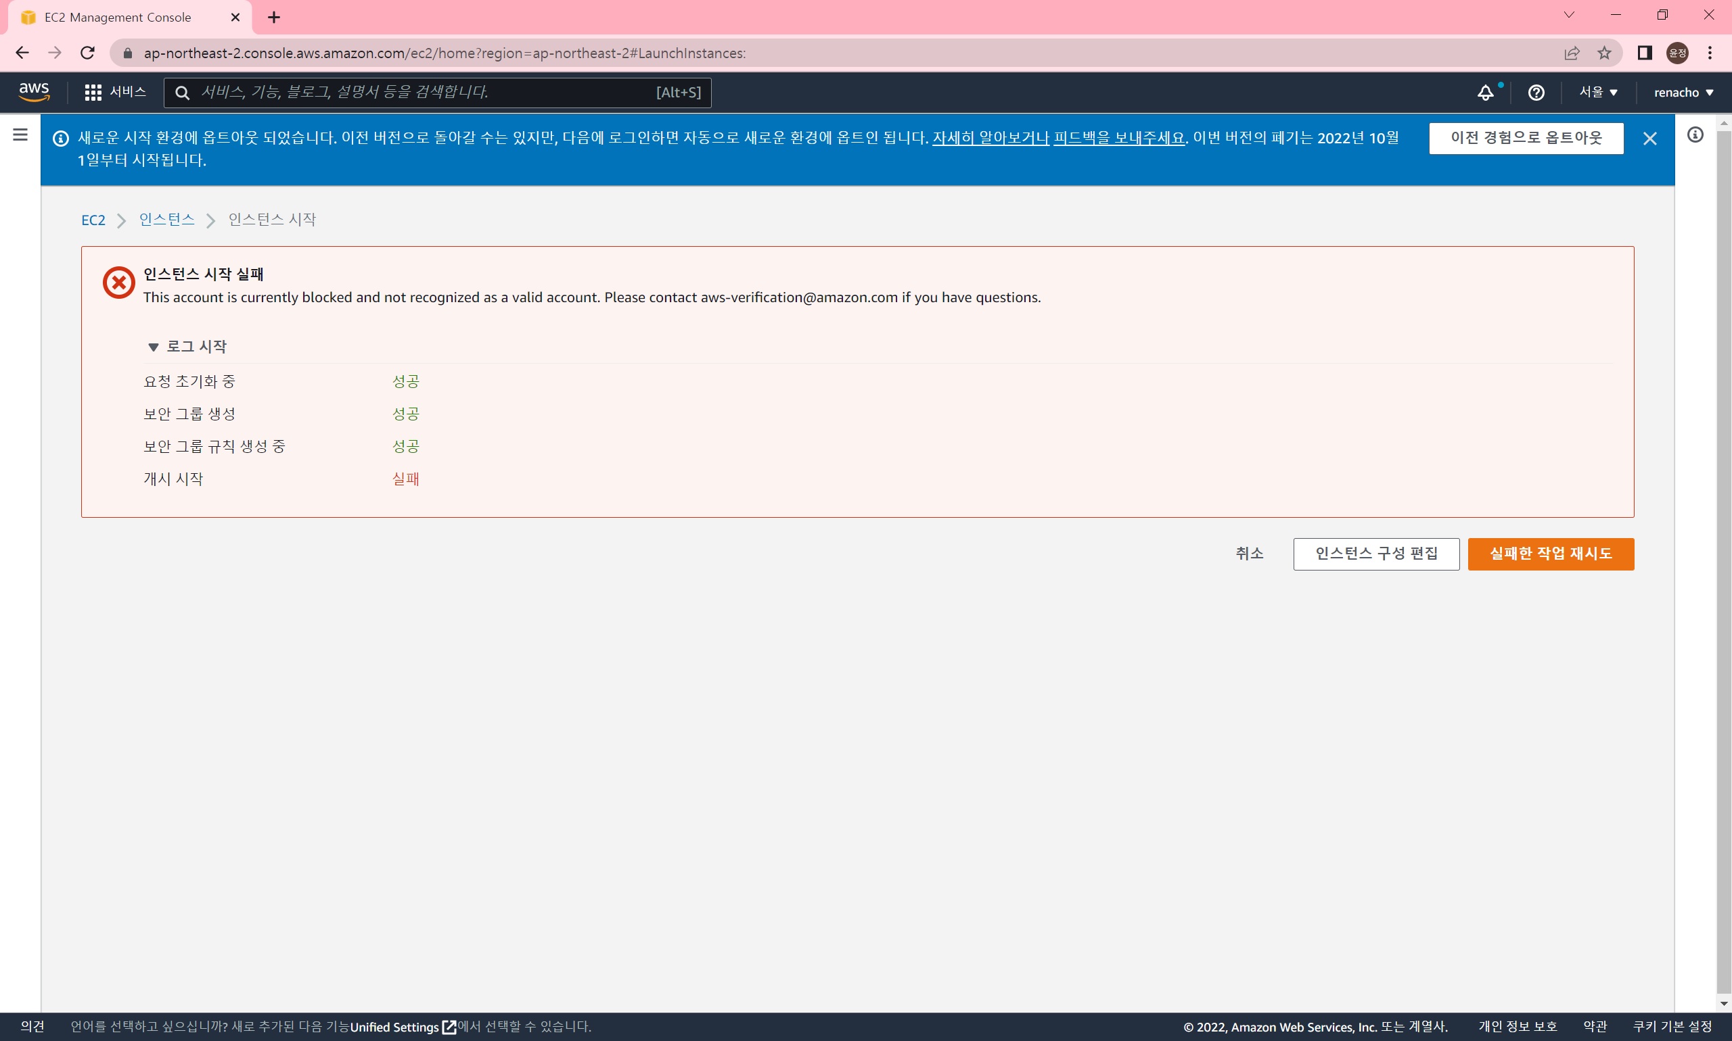The height and width of the screenshot is (1041, 1732).
Task: Click the 피드백을 보내주세요 link
Action: (1119, 137)
